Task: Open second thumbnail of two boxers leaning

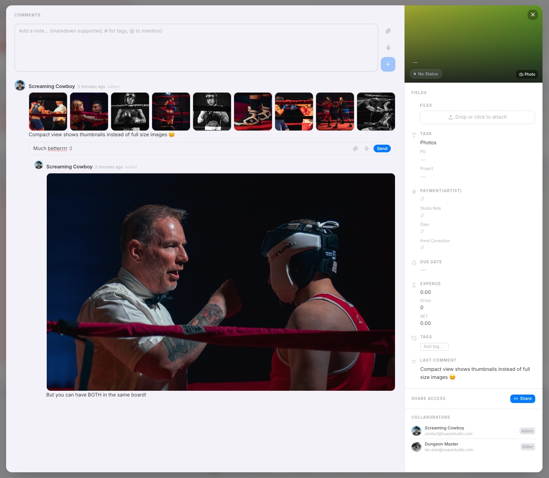Action: [x=89, y=111]
